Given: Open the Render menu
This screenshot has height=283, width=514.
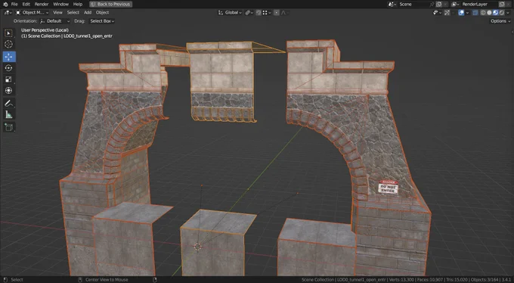Looking at the screenshot, I should [x=42, y=5].
